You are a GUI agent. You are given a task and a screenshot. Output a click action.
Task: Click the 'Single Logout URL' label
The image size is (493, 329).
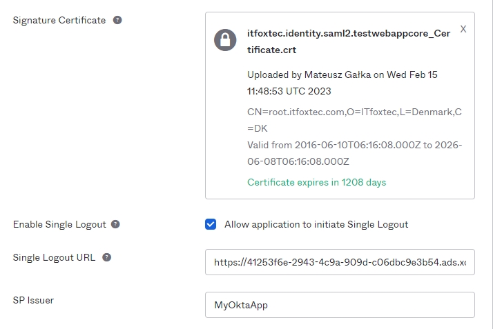[55, 257]
